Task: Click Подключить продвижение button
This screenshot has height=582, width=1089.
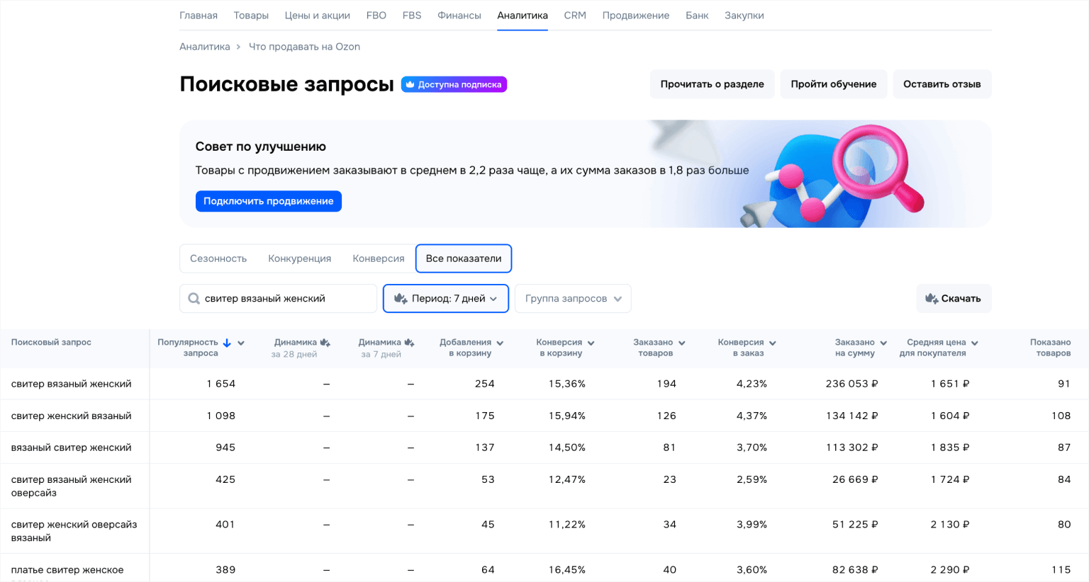Action: click(269, 201)
